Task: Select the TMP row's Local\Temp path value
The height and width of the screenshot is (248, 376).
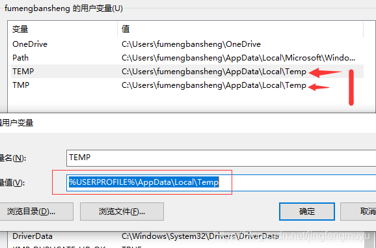Action: pyautogui.click(x=214, y=85)
